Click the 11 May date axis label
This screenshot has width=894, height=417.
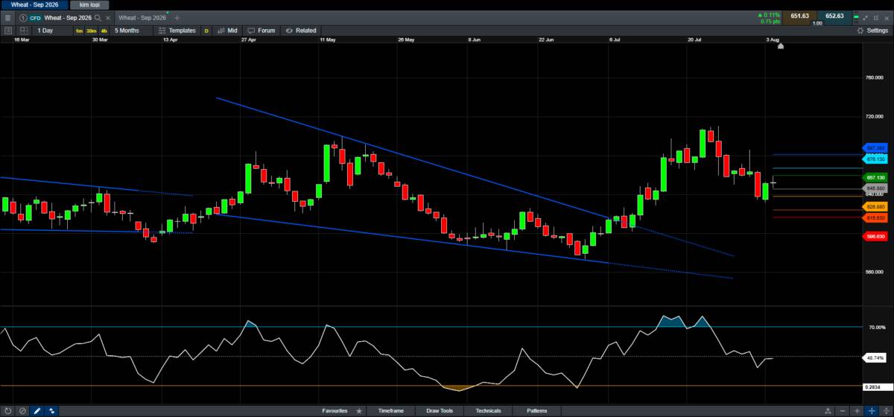326,39
